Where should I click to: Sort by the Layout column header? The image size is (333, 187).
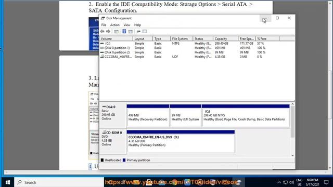(x=143, y=39)
